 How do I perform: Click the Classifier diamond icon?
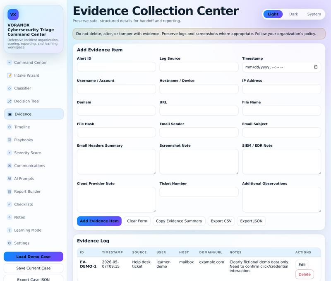click(x=9, y=88)
